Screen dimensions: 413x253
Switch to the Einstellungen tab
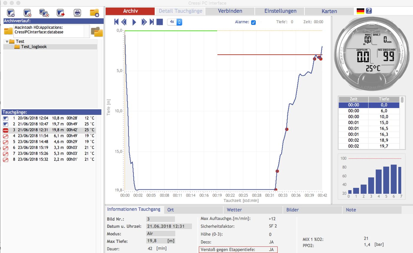(280, 11)
